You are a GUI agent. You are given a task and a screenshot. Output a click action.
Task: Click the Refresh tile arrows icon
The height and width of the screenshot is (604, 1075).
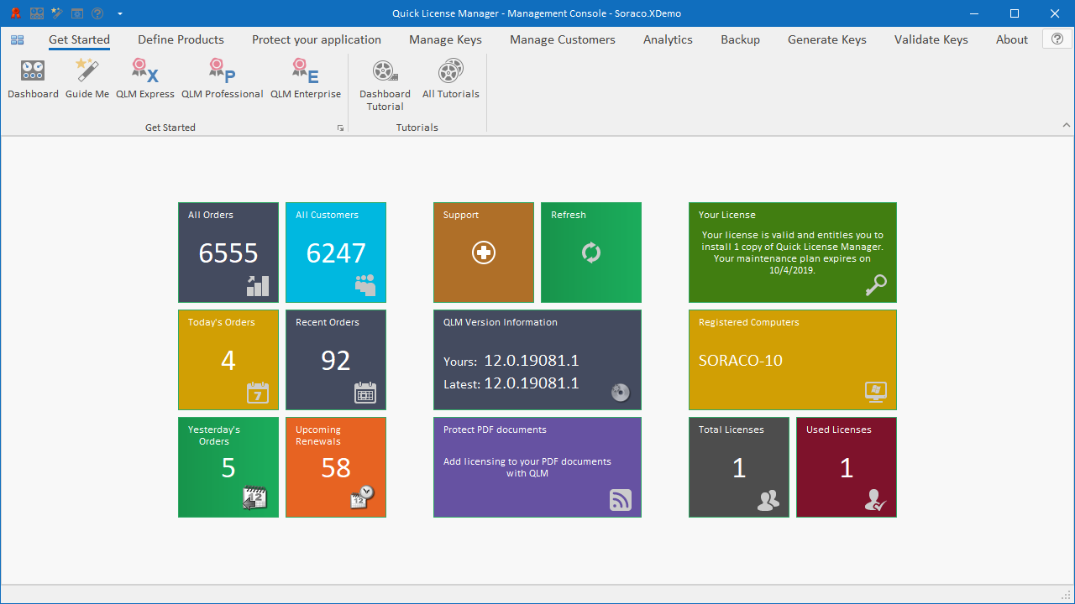coord(591,253)
